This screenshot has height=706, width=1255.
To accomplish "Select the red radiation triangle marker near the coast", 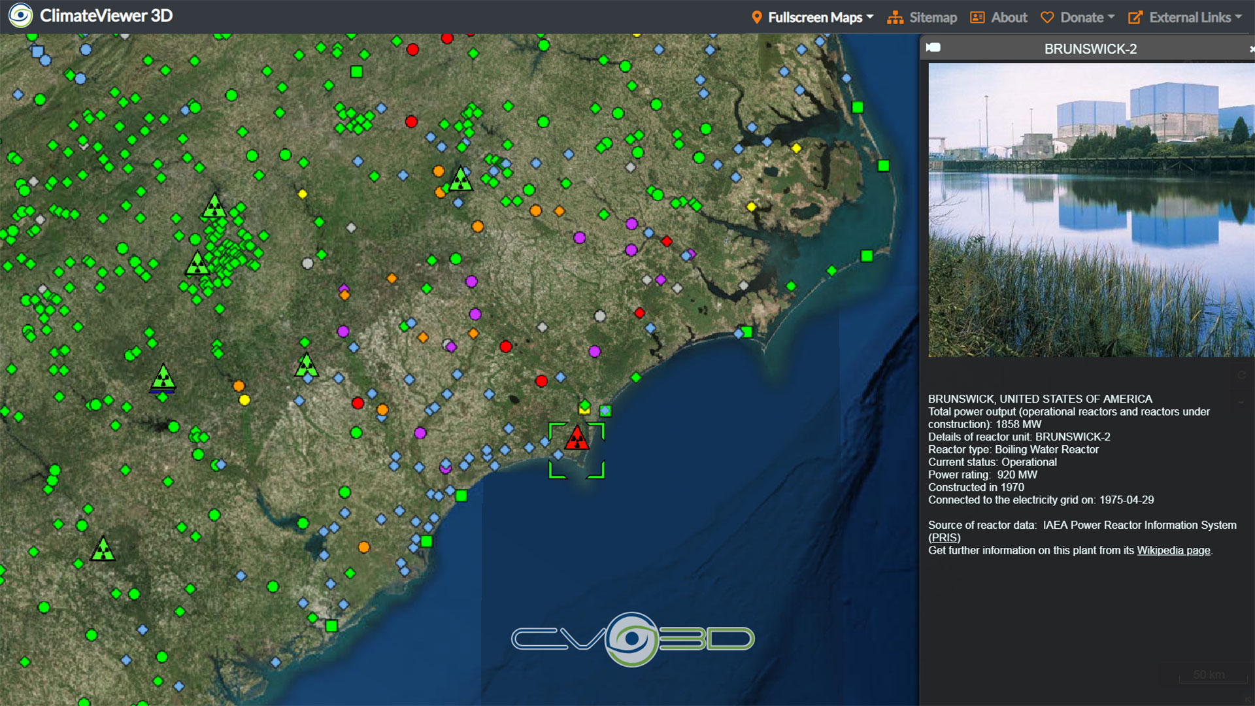I will click(576, 439).
